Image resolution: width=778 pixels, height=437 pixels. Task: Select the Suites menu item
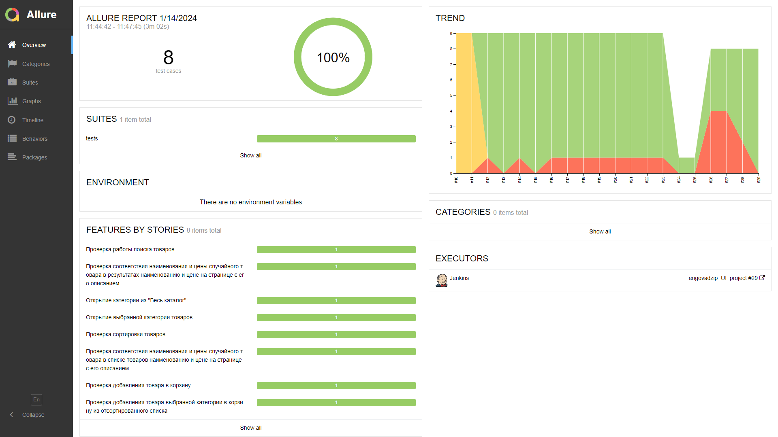click(30, 83)
